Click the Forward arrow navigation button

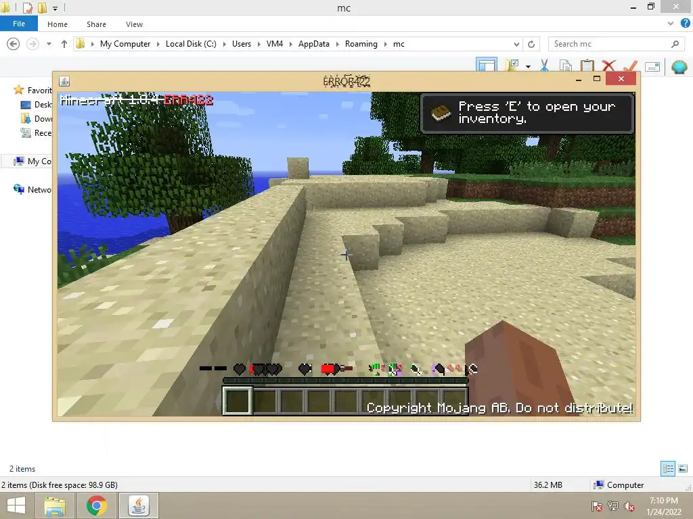(32, 44)
